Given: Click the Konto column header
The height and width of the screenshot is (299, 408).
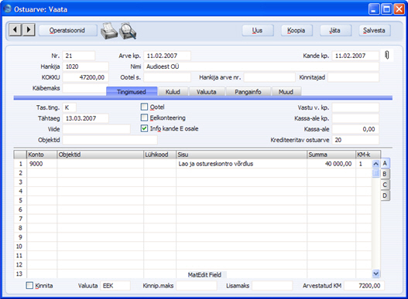Looking at the screenshot, I should click(42, 155).
